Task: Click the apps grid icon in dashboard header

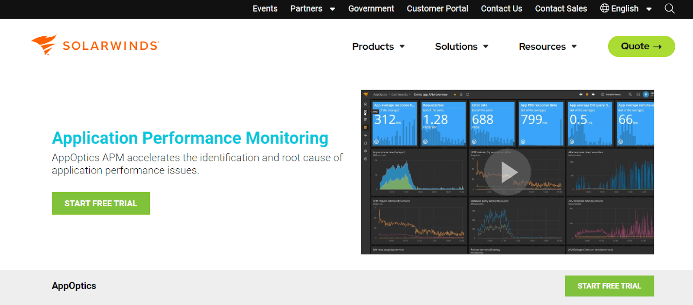Action: [x=638, y=94]
